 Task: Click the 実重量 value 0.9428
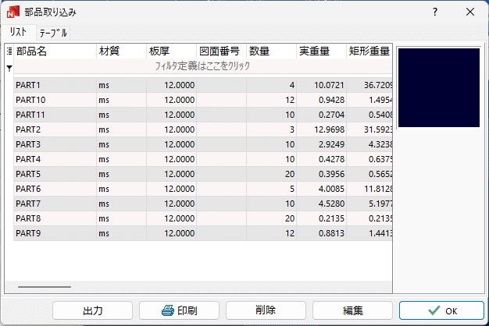[x=331, y=100]
